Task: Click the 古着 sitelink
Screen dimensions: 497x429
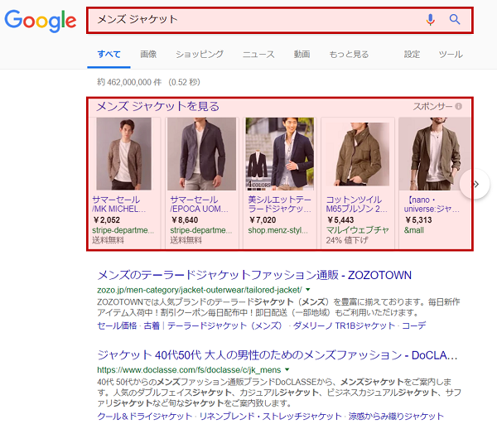Action: (x=152, y=325)
